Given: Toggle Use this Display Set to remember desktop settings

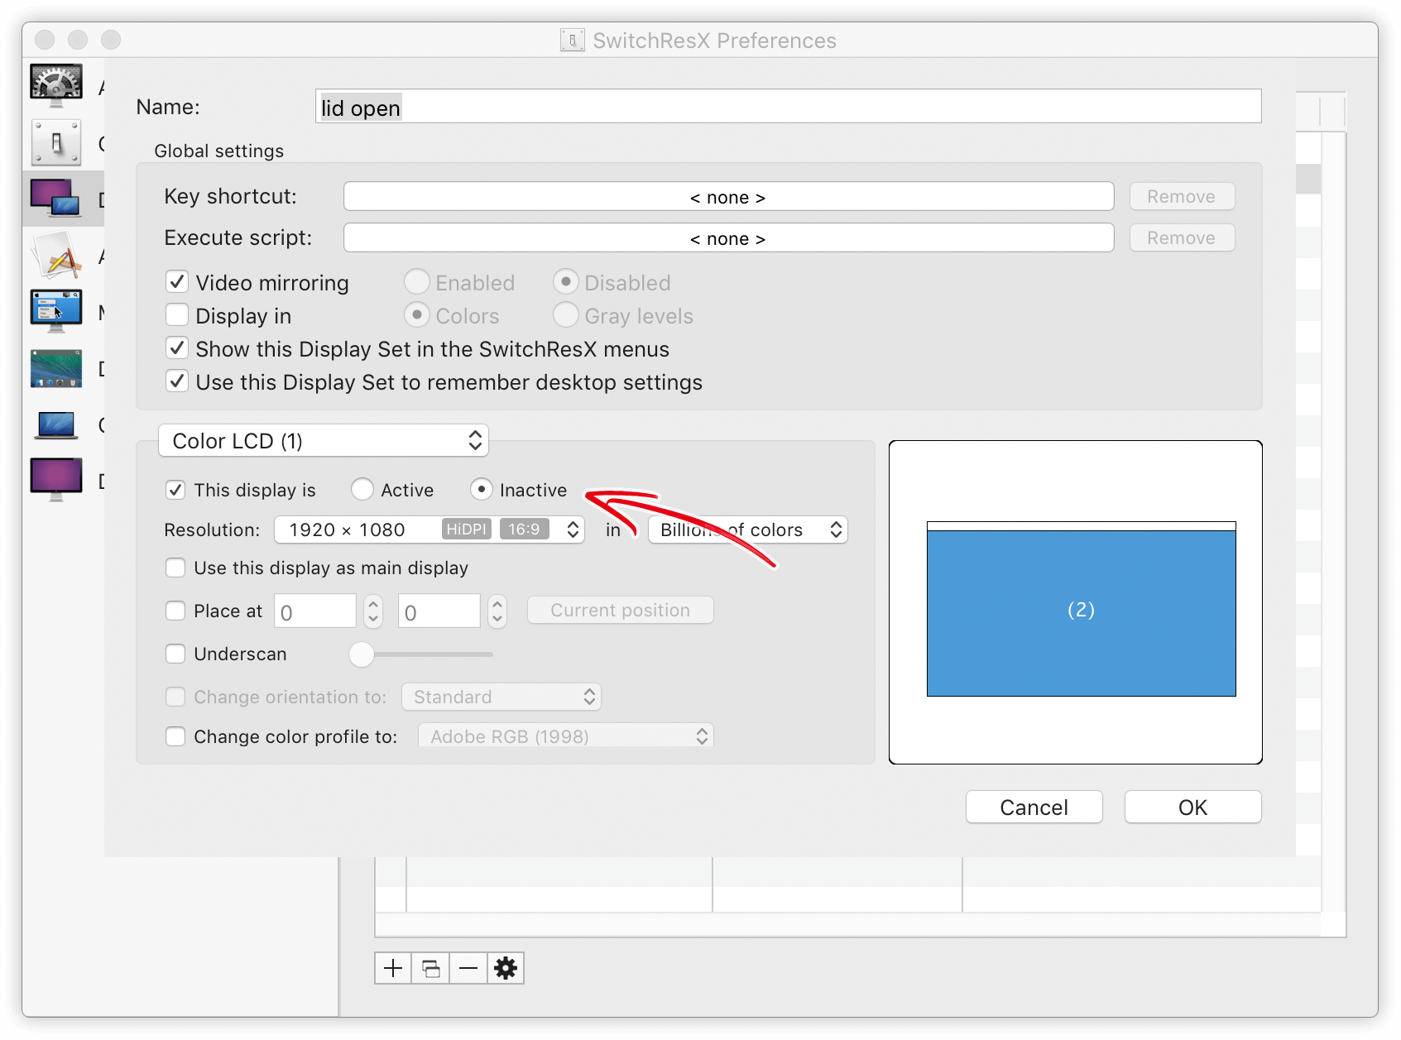Looking at the screenshot, I should point(176,381).
